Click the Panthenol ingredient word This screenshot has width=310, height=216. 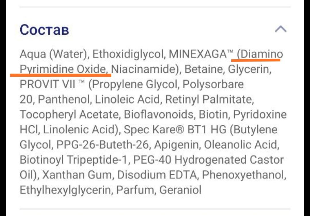pyautogui.click(x=63, y=99)
